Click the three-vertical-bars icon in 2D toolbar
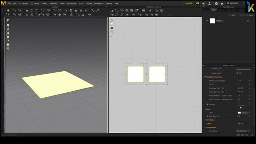 [x=143, y=11]
